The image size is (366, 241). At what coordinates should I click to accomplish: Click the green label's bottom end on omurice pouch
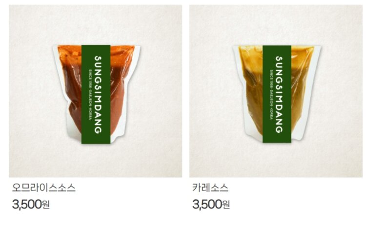point(96,139)
